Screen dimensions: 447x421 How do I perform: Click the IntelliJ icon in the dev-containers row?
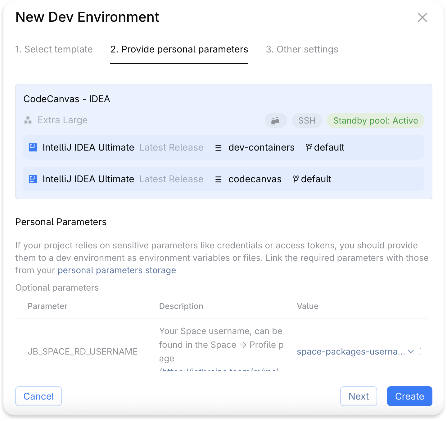click(33, 147)
